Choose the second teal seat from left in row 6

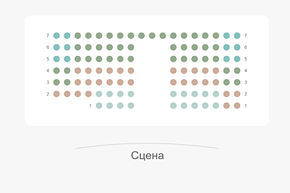[67, 47]
